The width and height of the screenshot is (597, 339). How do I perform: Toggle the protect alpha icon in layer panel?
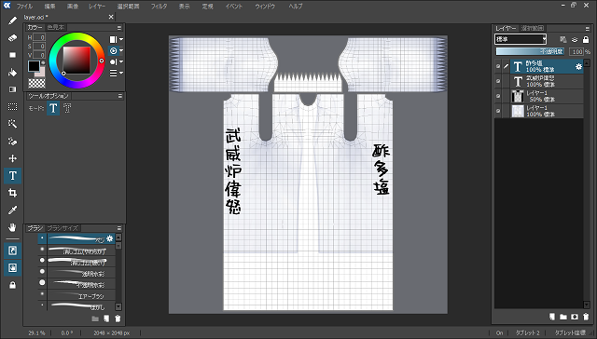[563, 39]
